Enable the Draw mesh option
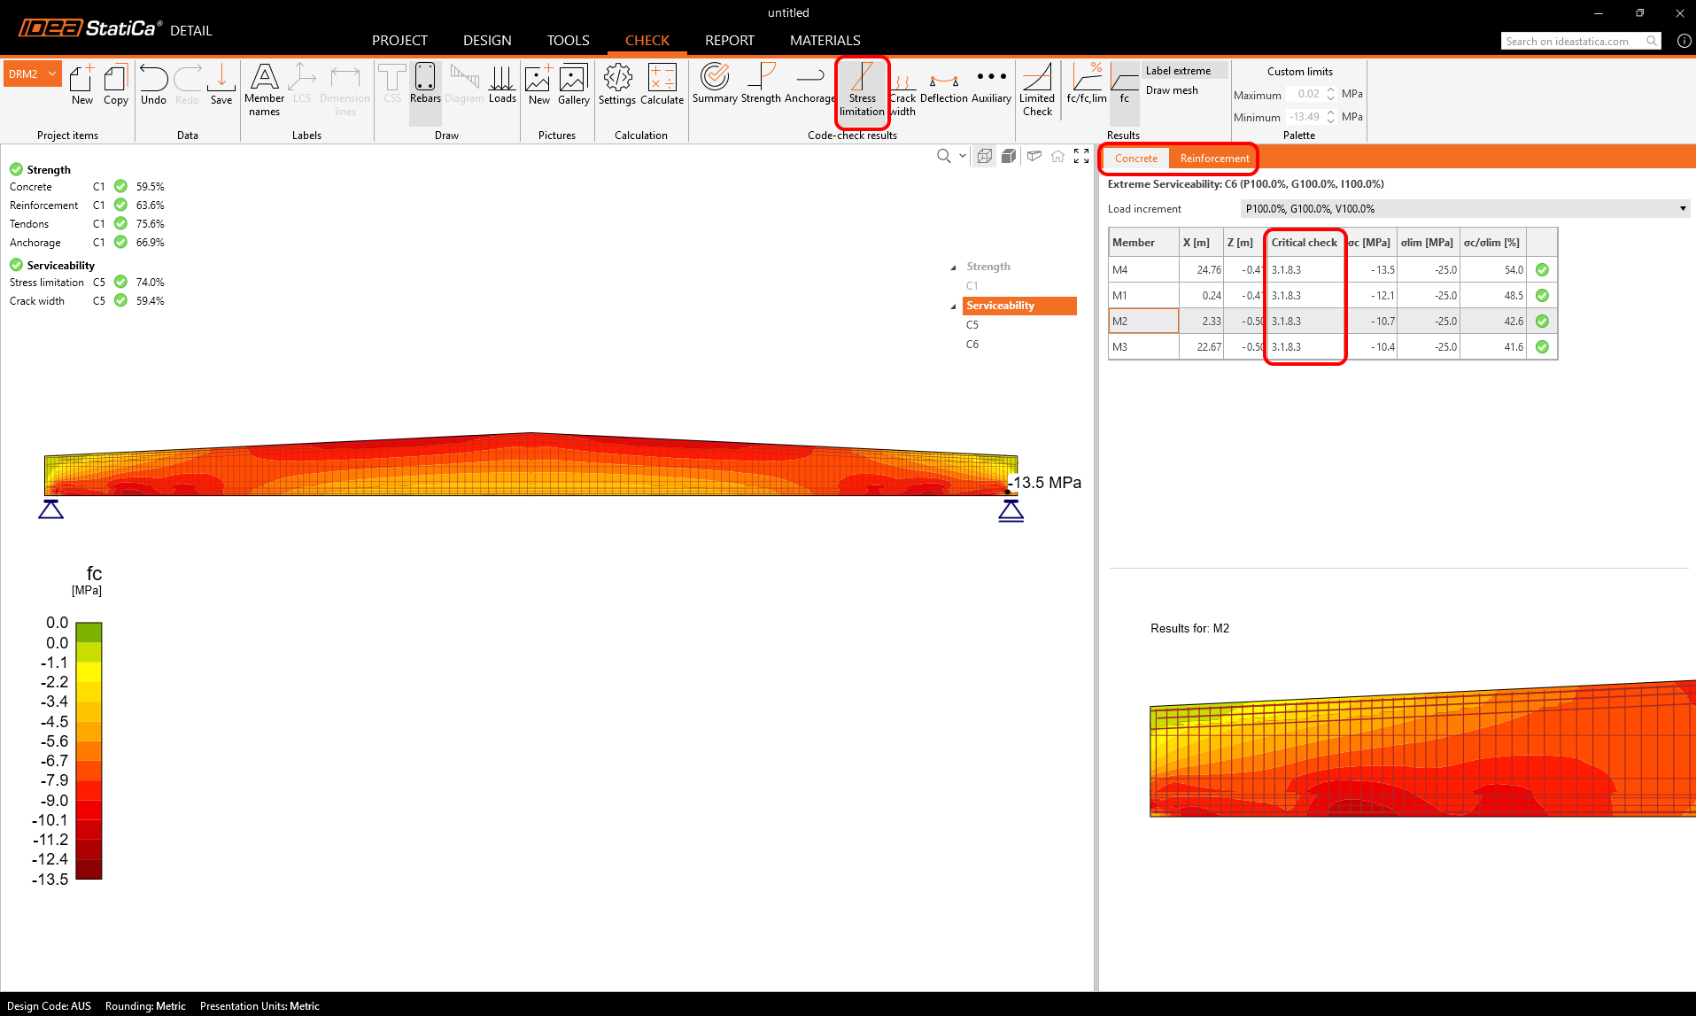The width and height of the screenshot is (1696, 1016). point(1172,90)
